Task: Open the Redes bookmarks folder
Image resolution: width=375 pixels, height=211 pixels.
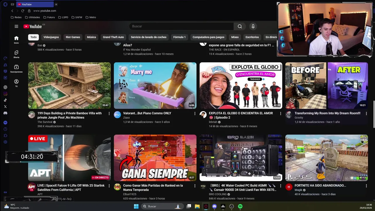Action: 16,17
